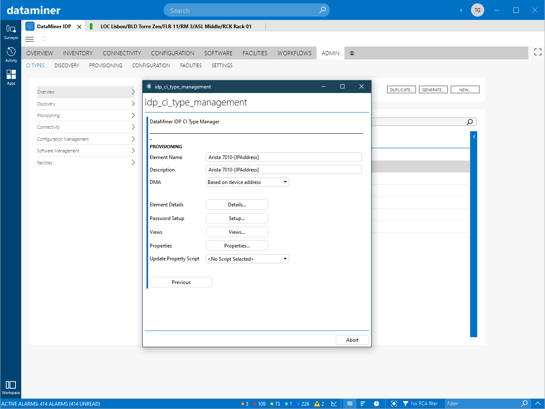Open the Surveyor sidebar panel
The width and height of the screenshot is (545, 409).
click(11, 32)
